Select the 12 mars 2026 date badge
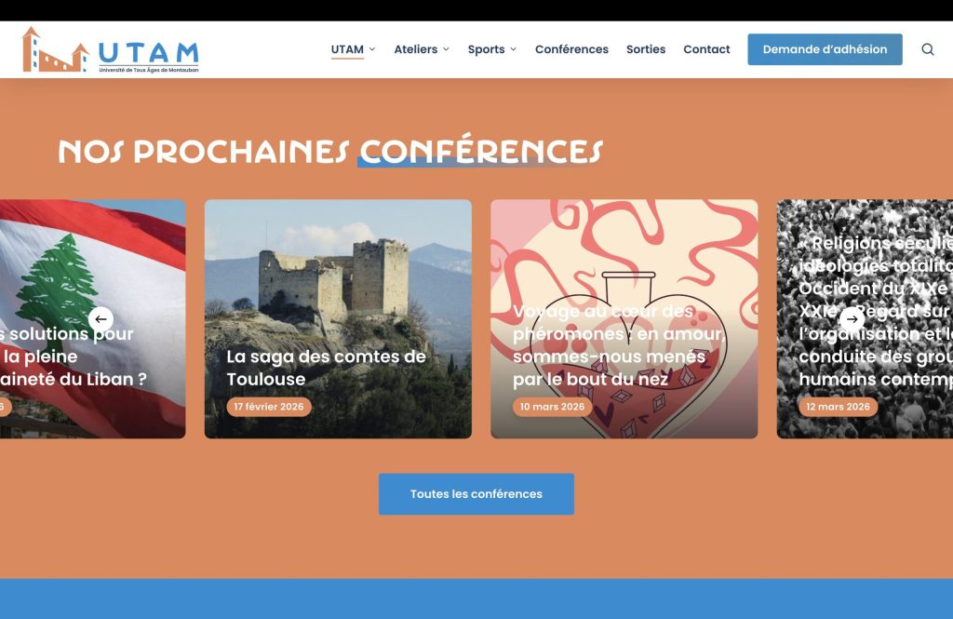Image resolution: width=953 pixels, height=619 pixels. [839, 407]
